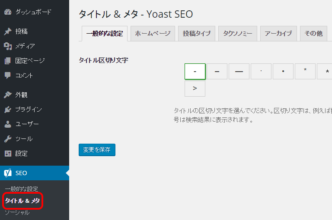The height and width of the screenshot is (220, 332).
Task: Open タイトル & メタ submenu link
Action: point(22,201)
